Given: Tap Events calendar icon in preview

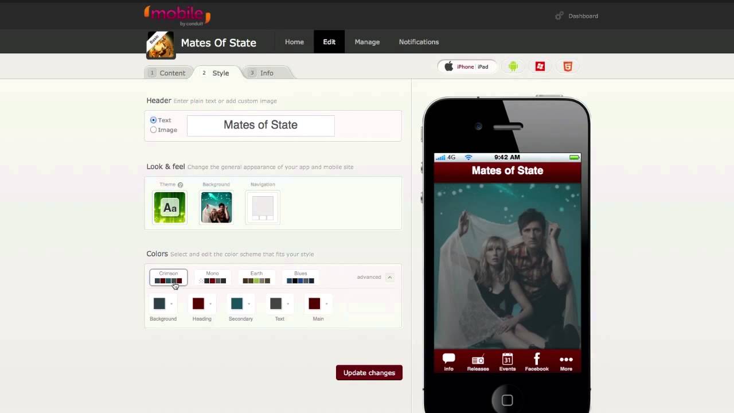Looking at the screenshot, I should [x=507, y=362].
